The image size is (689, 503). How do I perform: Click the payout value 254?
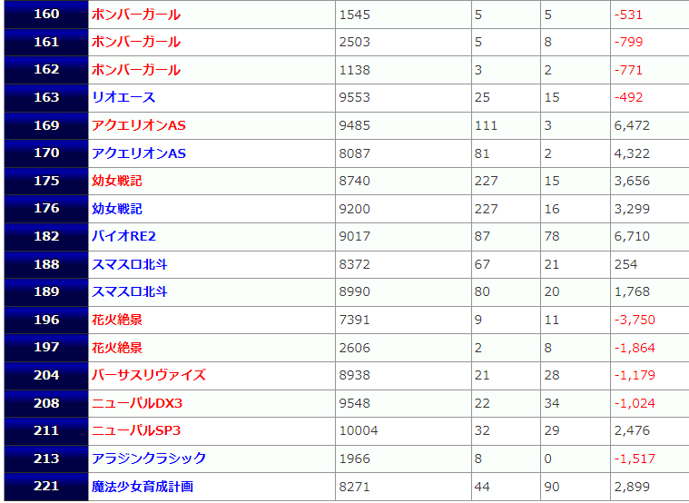coord(625,264)
